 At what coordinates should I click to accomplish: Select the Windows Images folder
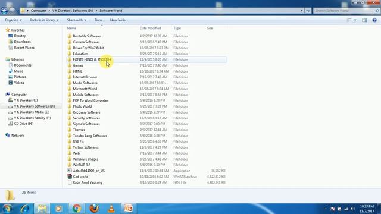[x=86, y=159]
